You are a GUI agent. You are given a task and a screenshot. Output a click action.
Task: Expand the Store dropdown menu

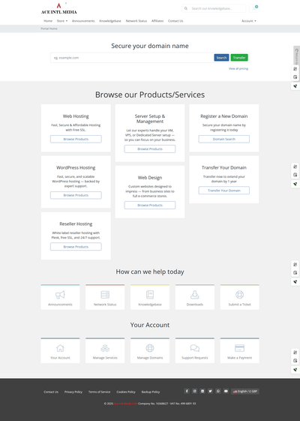(x=62, y=21)
